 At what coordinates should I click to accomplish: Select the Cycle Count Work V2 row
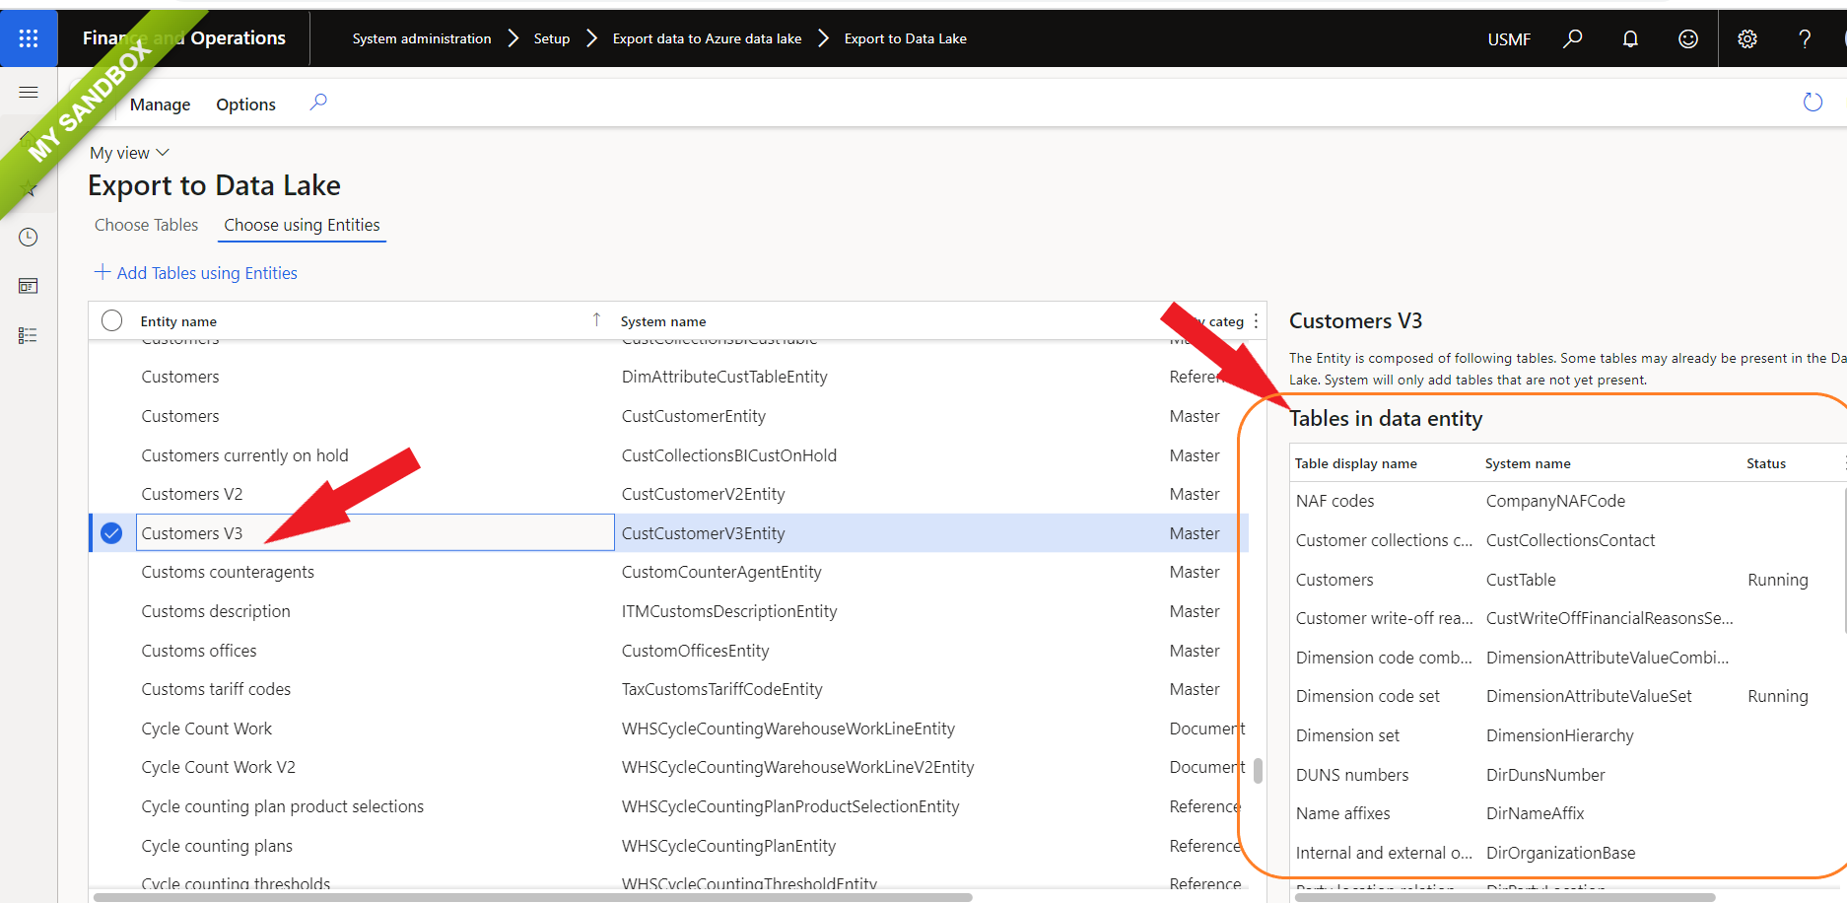coord(668,767)
